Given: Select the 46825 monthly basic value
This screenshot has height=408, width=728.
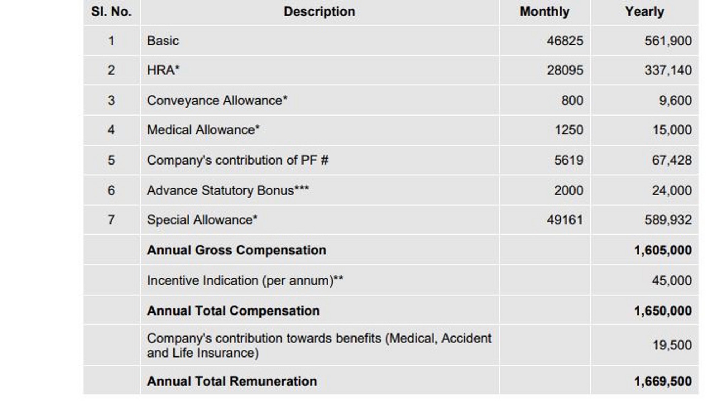Looking at the screenshot, I should click(565, 41).
